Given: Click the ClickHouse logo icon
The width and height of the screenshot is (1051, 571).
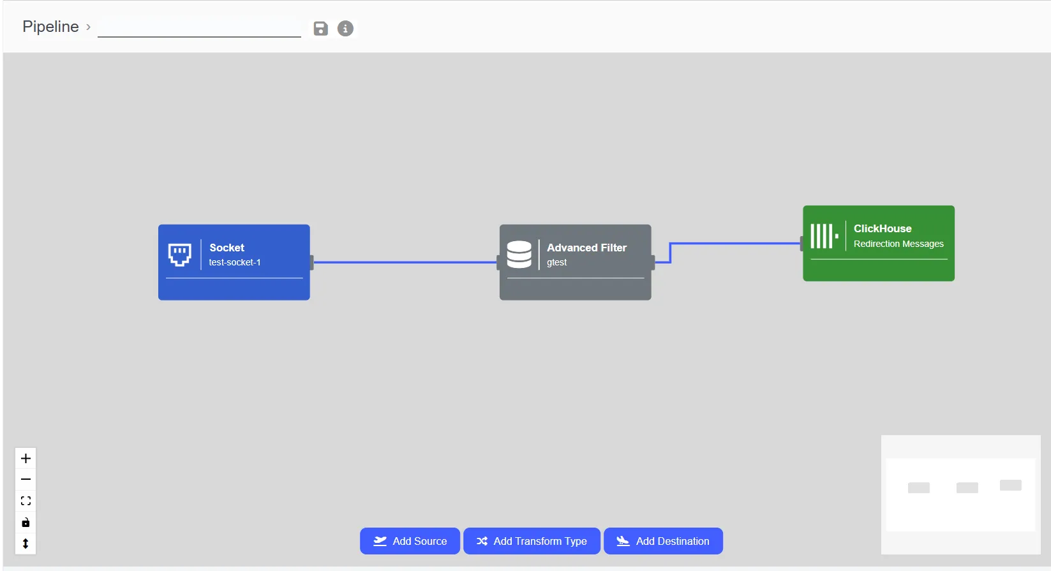Looking at the screenshot, I should pos(824,236).
